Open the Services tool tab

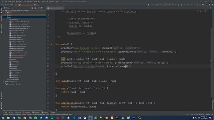pos(45,112)
